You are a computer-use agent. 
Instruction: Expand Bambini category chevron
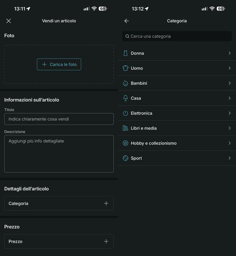click(230, 83)
